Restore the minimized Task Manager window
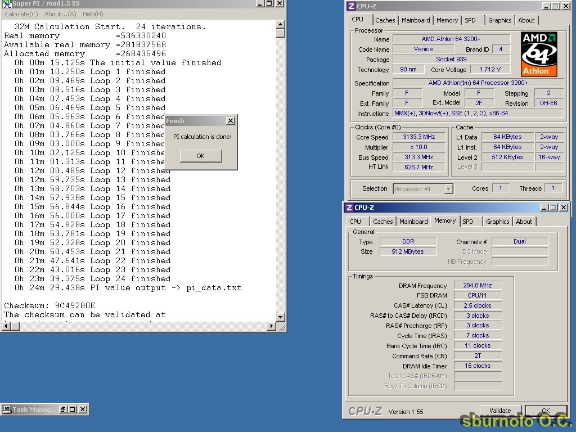 [x=63, y=409]
